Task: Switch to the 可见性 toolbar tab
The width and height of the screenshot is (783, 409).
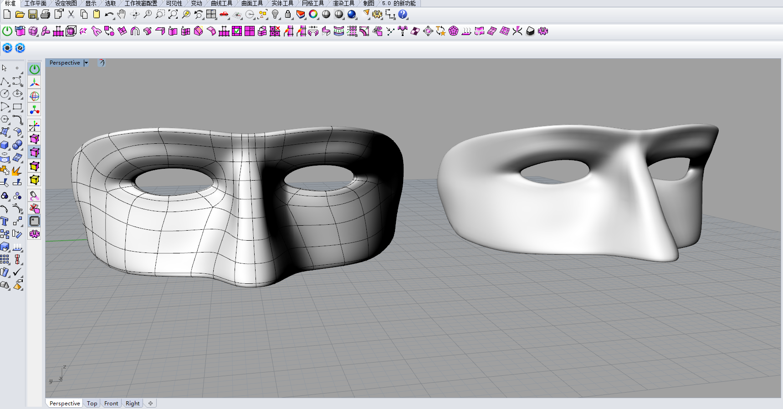Action: tap(174, 3)
